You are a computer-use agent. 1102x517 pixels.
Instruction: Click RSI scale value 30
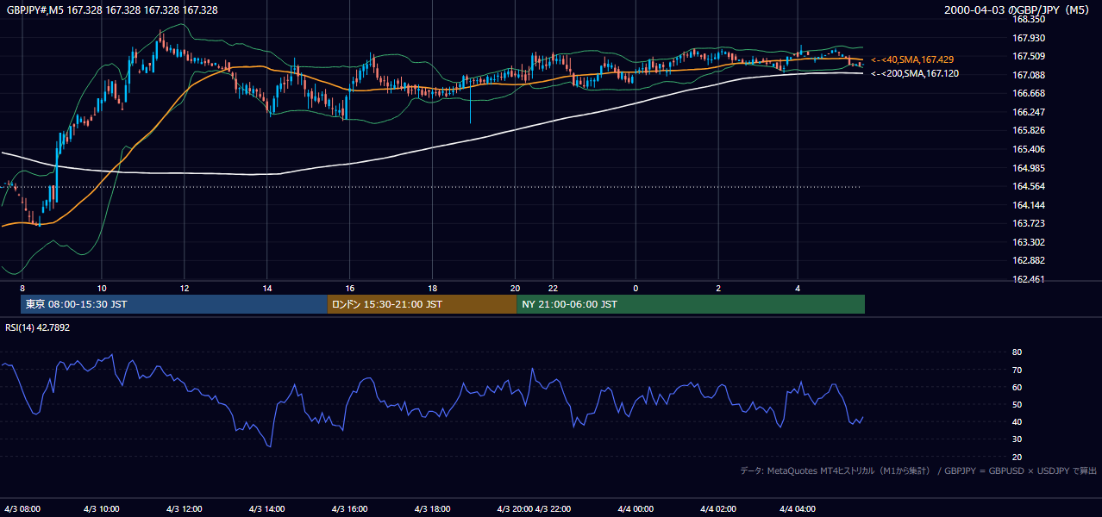pos(1017,439)
